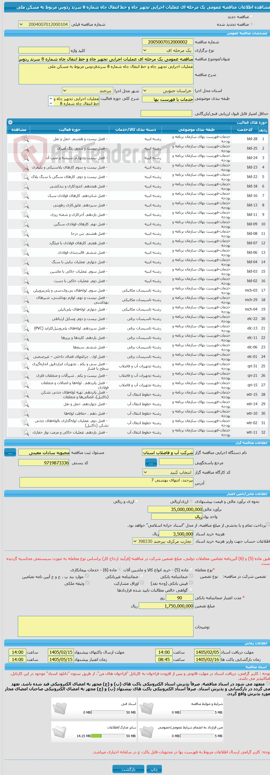This screenshot has height=775, width=270.
Task: Open the شماره مناقصه قبلی dropdown
Action: 44,24
